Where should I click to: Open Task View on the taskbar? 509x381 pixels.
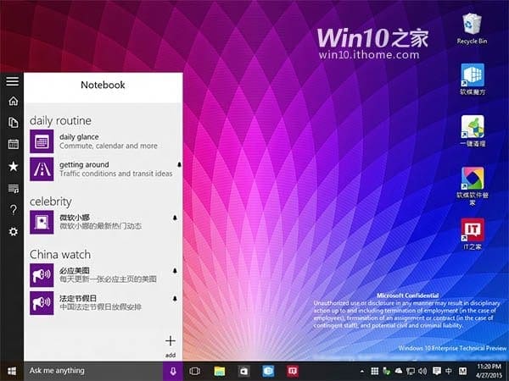click(194, 371)
